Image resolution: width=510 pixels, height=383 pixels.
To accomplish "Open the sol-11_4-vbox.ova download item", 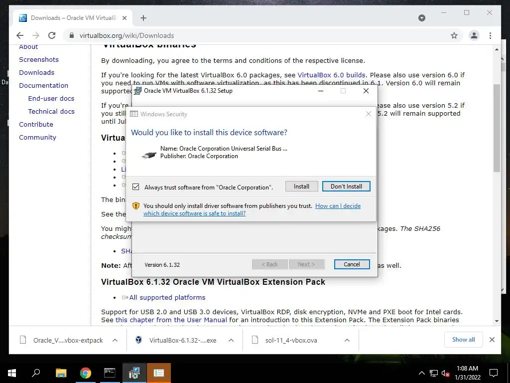I will tap(285, 340).
